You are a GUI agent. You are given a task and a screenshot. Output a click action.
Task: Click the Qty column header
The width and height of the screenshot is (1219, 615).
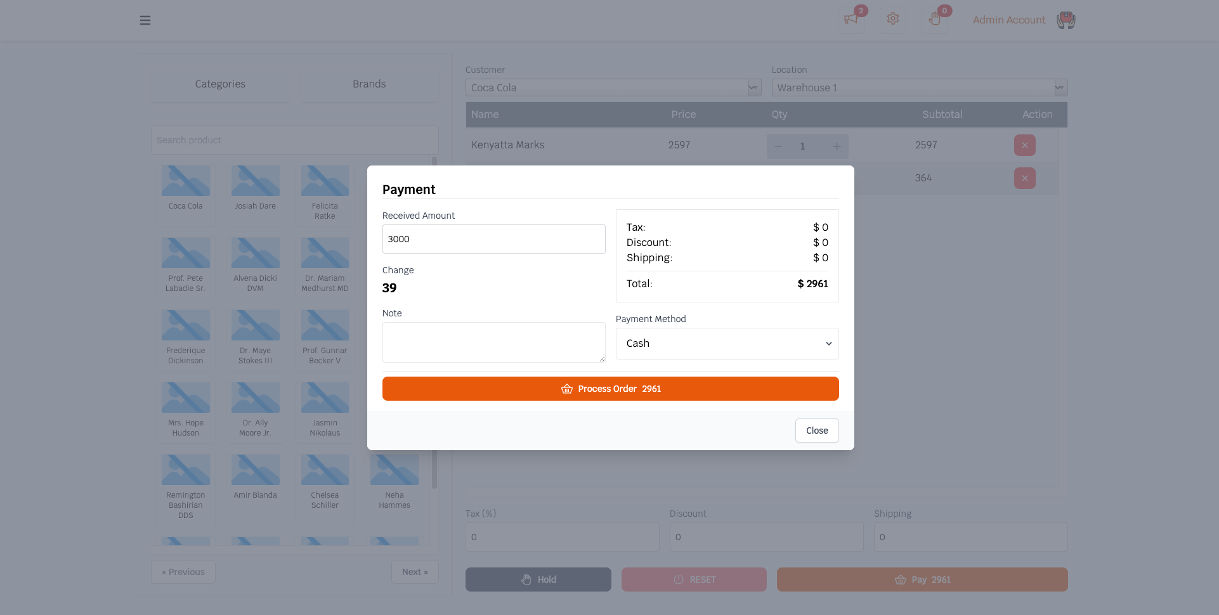pos(779,115)
